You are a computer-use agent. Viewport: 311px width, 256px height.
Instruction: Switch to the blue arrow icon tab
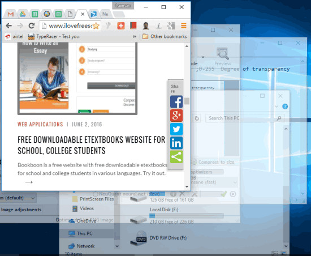[x=93, y=14]
